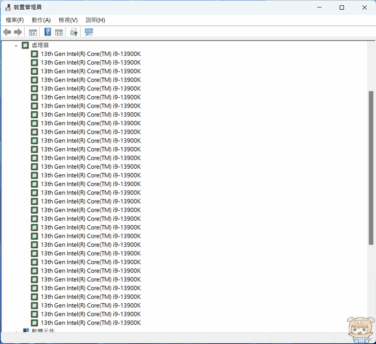The image size is (376, 344).
Task: Close the 裝置管理員 window
Action: click(365, 8)
